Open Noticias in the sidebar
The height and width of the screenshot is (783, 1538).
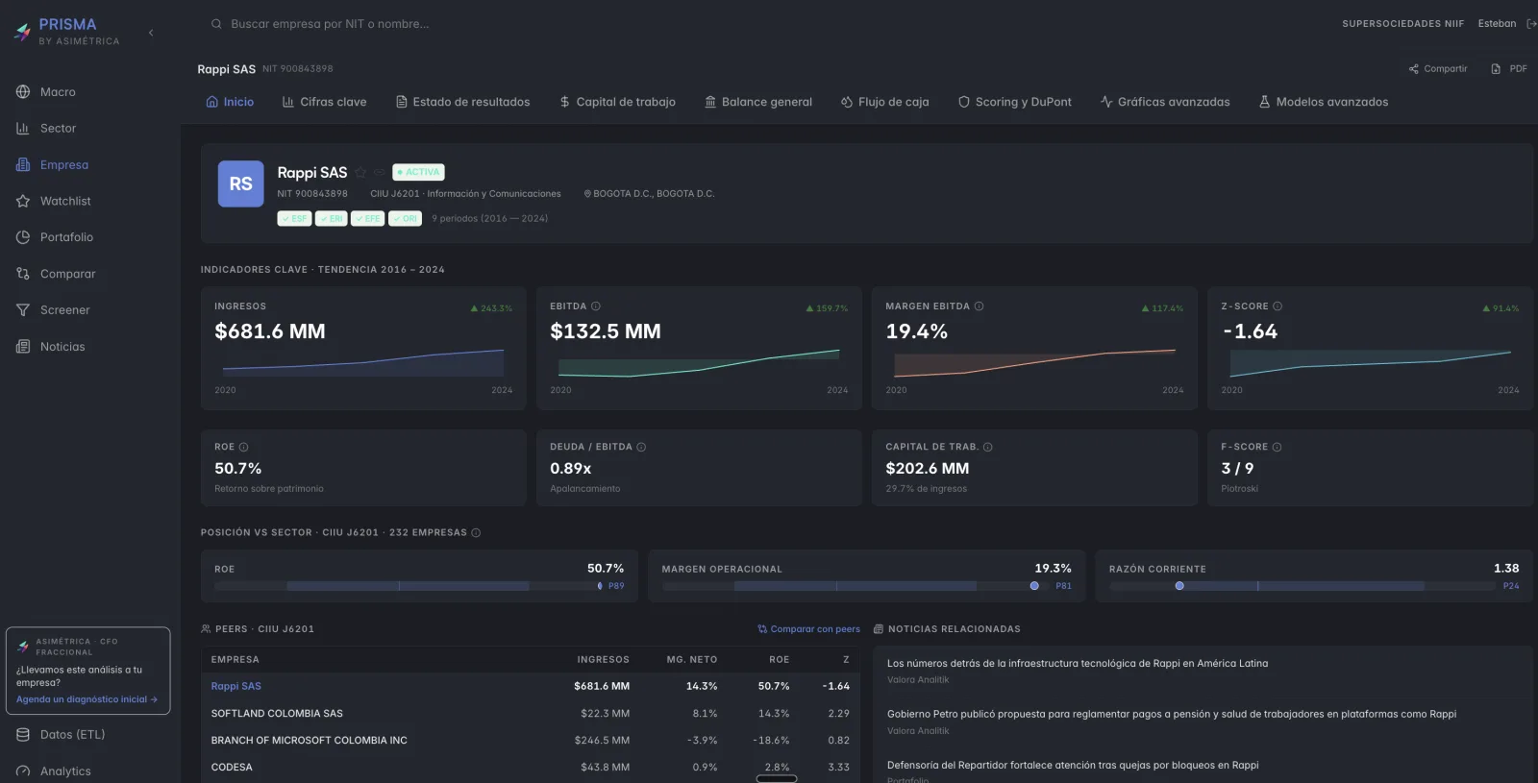[62, 347]
